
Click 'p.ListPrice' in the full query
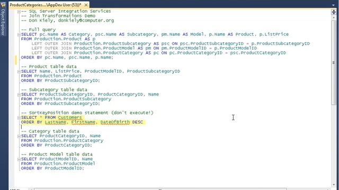coord(274,34)
